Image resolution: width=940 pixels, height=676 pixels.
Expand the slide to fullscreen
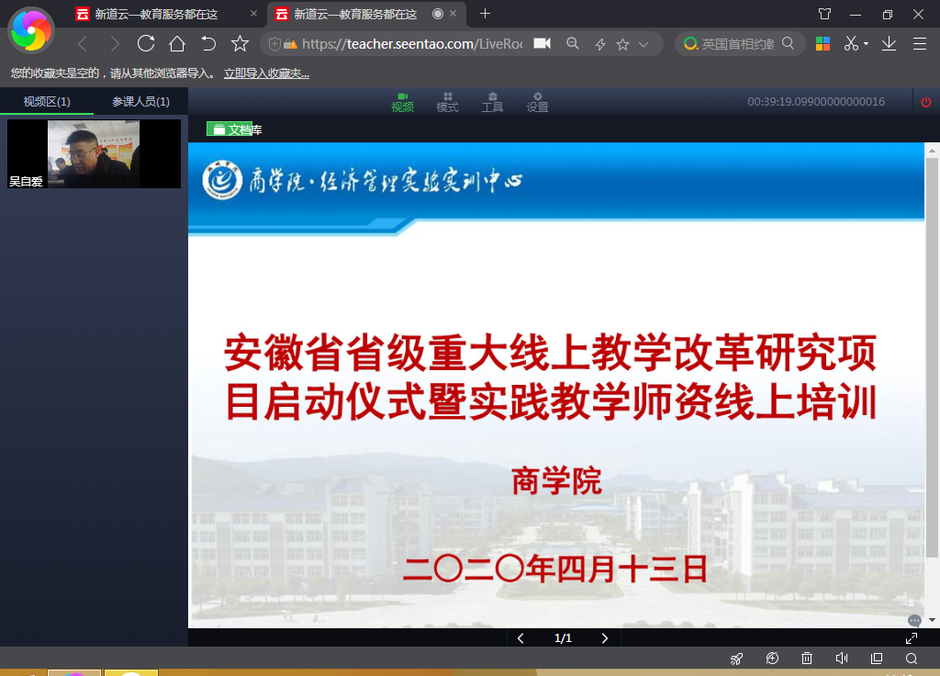(x=912, y=638)
